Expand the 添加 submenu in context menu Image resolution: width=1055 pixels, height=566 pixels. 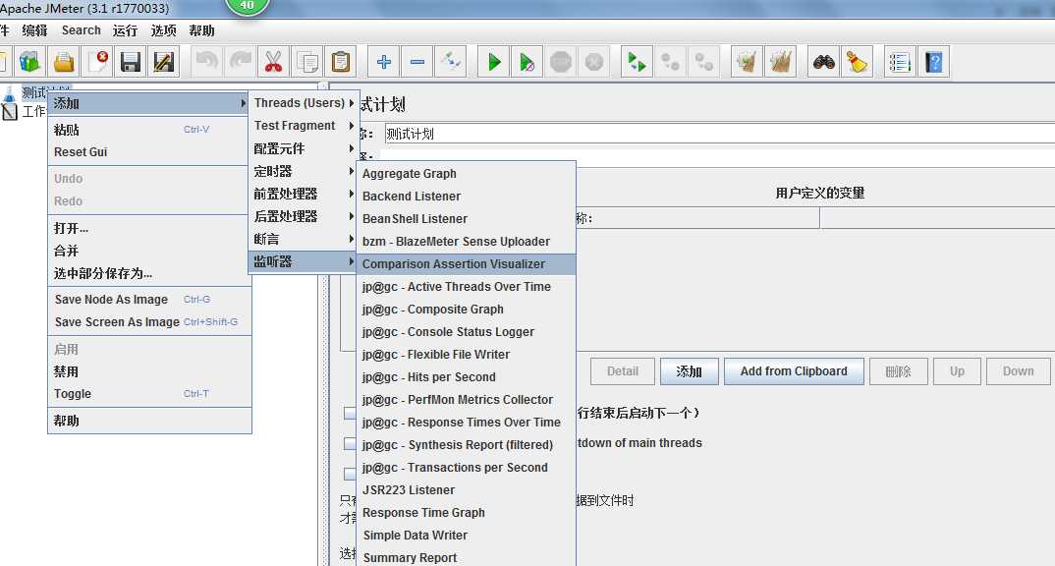click(148, 103)
